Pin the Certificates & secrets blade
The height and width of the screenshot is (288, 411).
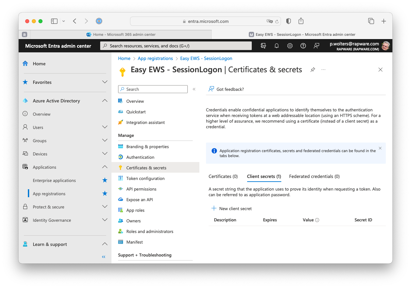(x=312, y=70)
